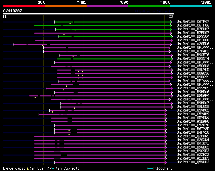
Task: Click the purple arrowhead ending the Q5VMU3 alignment
Action: point(166,163)
